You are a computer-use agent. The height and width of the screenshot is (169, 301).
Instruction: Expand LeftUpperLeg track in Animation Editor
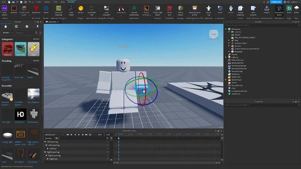tap(45, 142)
